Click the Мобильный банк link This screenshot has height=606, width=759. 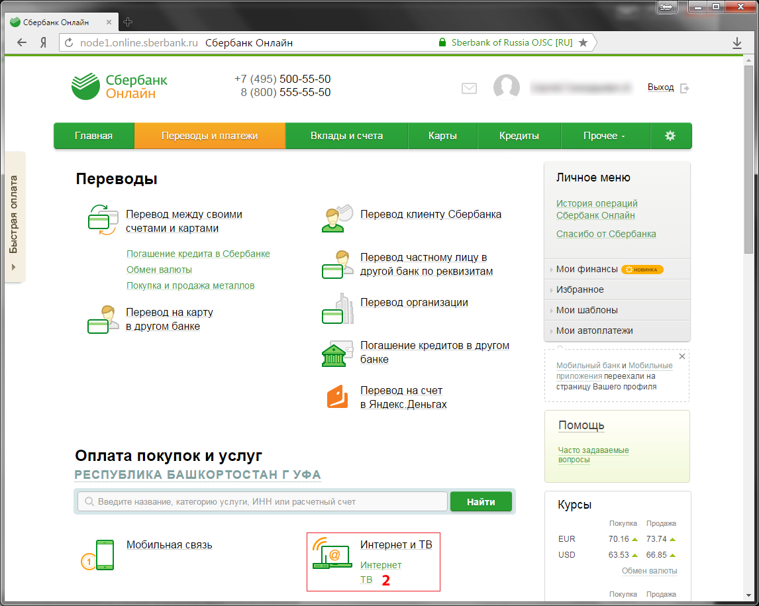coord(588,366)
